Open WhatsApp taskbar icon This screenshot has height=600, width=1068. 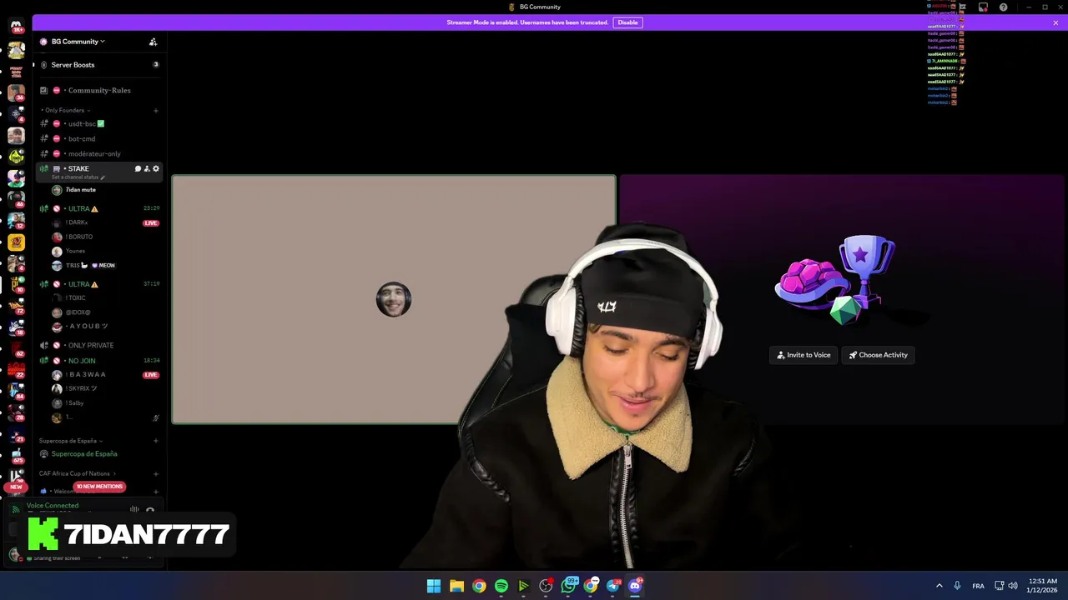569,586
